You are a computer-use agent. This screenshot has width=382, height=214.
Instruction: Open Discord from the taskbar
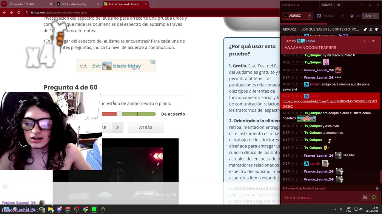[59, 210]
